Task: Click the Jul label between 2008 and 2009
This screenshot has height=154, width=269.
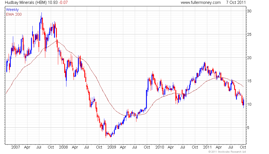Action: (x=86, y=147)
